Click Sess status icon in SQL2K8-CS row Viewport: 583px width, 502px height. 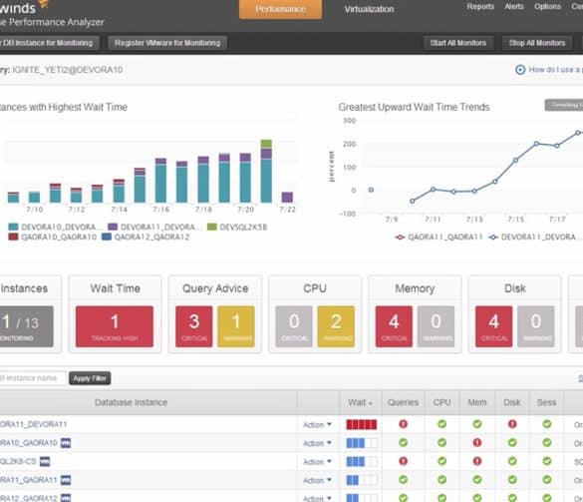click(547, 461)
